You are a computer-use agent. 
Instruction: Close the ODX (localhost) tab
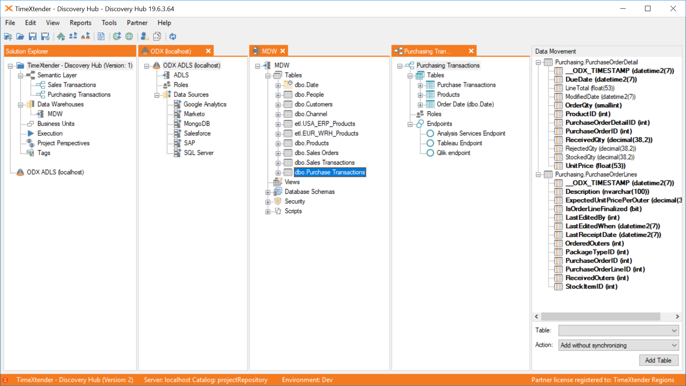coord(208,51)
